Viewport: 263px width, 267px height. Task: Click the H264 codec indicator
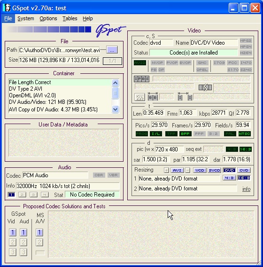(246, 53)
